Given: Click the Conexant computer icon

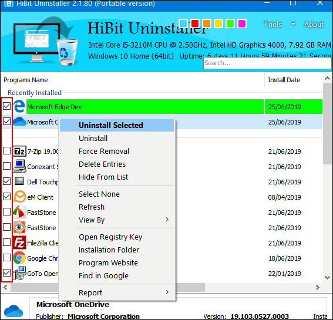Looking at the screenshot, I should tap(19, 166).
